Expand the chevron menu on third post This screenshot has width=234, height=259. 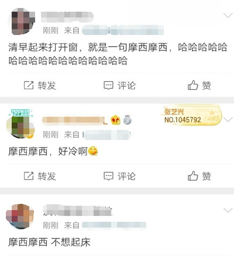tap(228, 210)
